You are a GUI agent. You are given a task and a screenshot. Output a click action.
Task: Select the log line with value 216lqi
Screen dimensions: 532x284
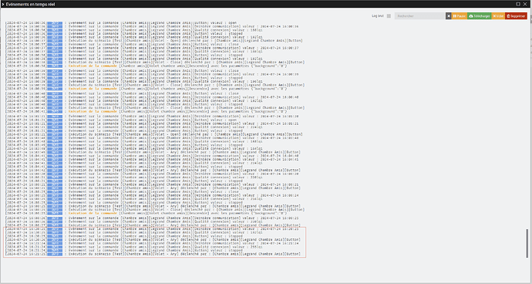pyautogui.click(x=134, y=199)
